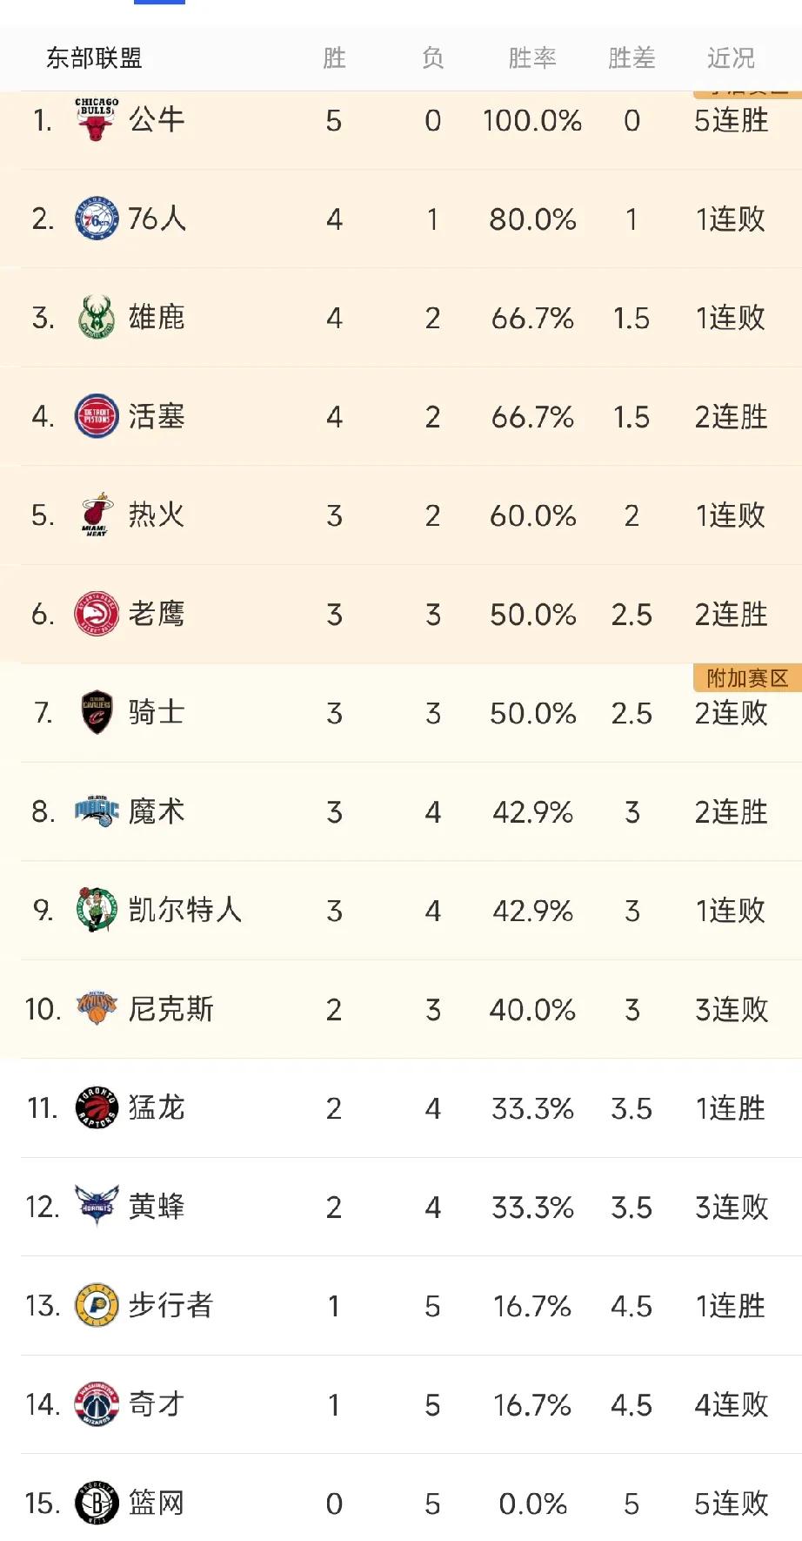Sort by the 胜率 column header

pos(531,58)
